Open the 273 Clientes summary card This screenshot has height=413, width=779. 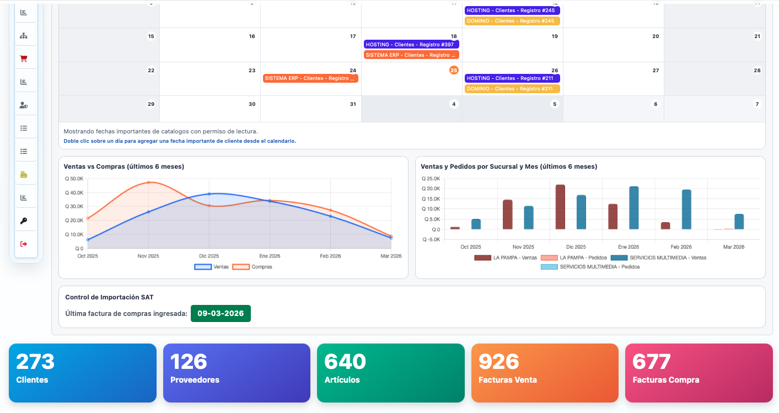point(82,373)
